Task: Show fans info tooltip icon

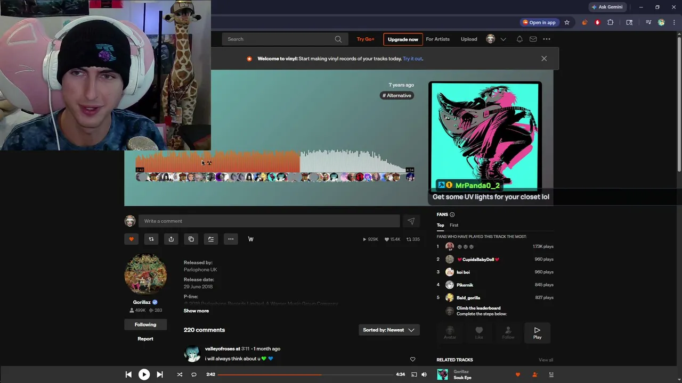Action: click(452, 214)
